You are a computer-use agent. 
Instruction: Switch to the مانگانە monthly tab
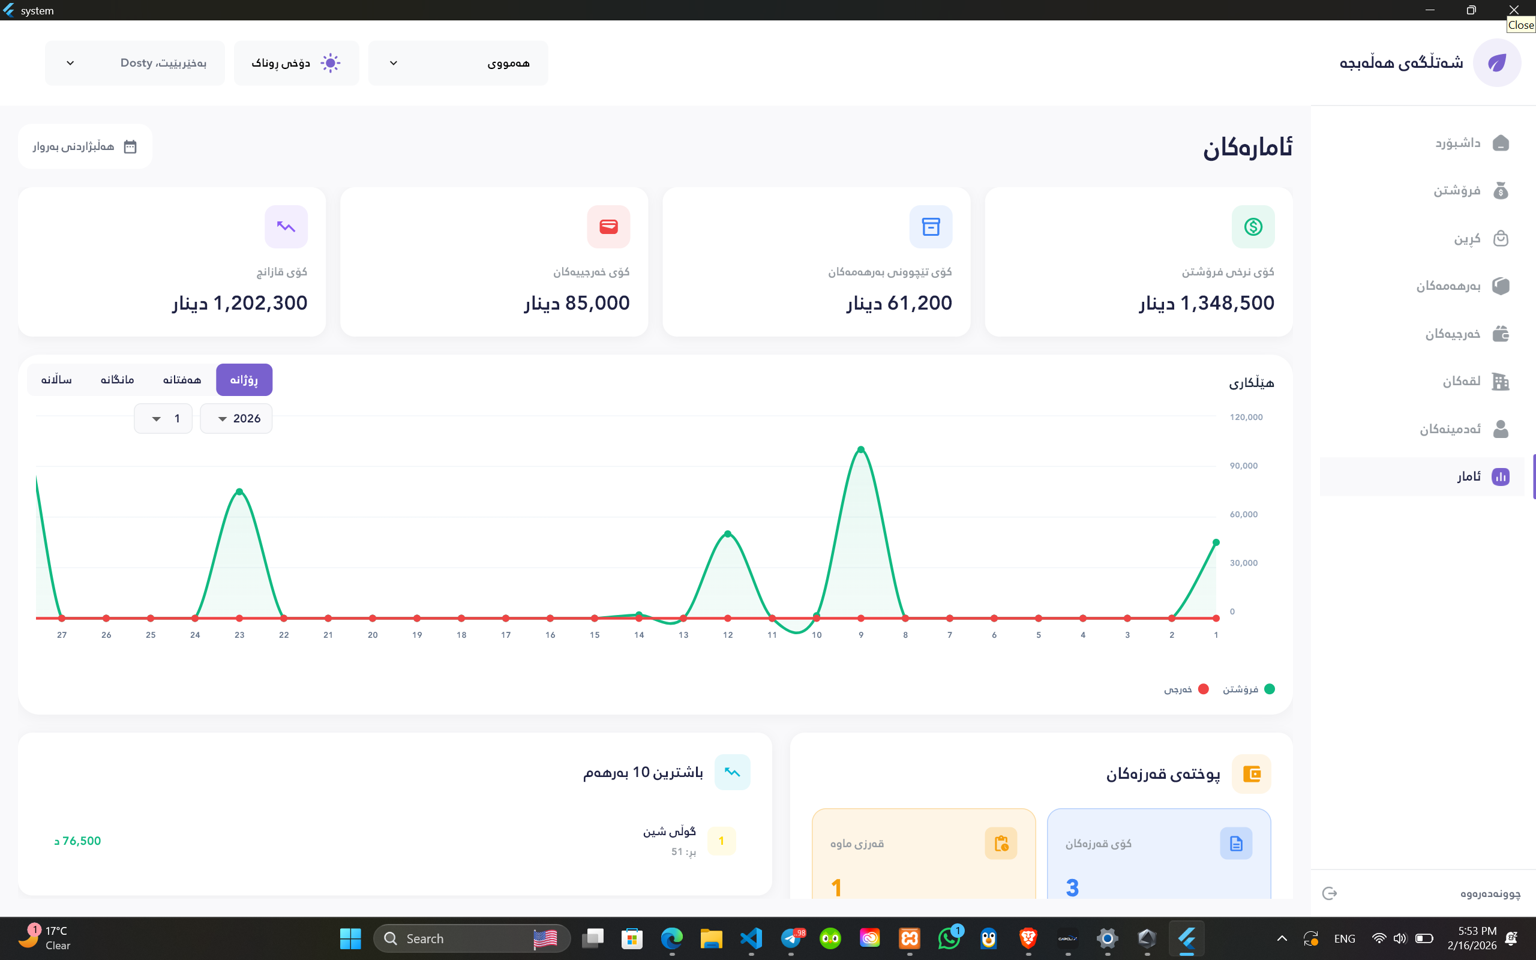click(x=118, y=380)
